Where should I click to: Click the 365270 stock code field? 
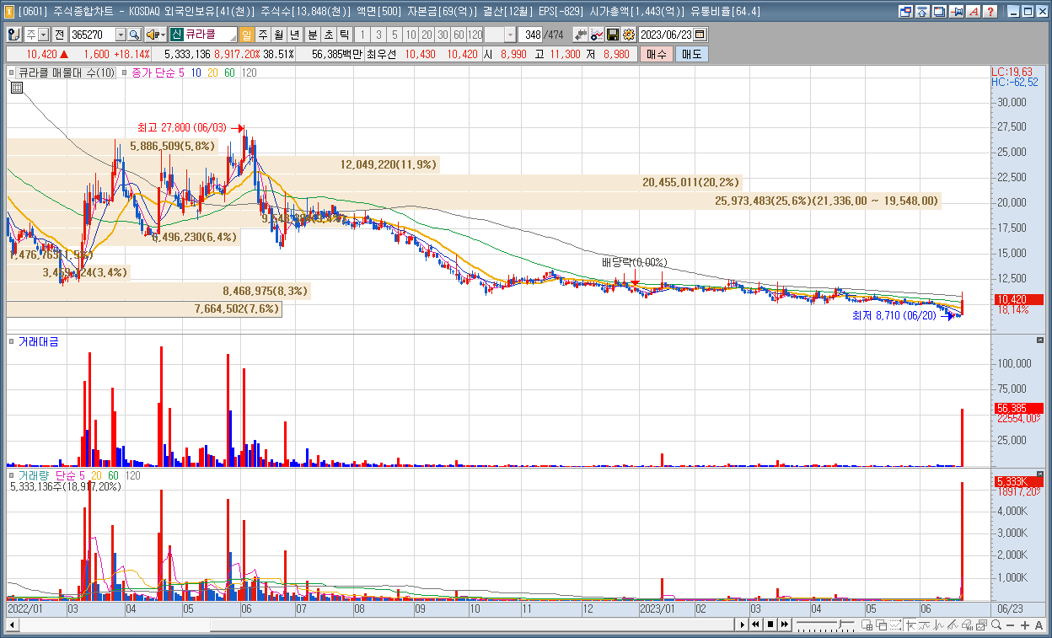point(91,35)
